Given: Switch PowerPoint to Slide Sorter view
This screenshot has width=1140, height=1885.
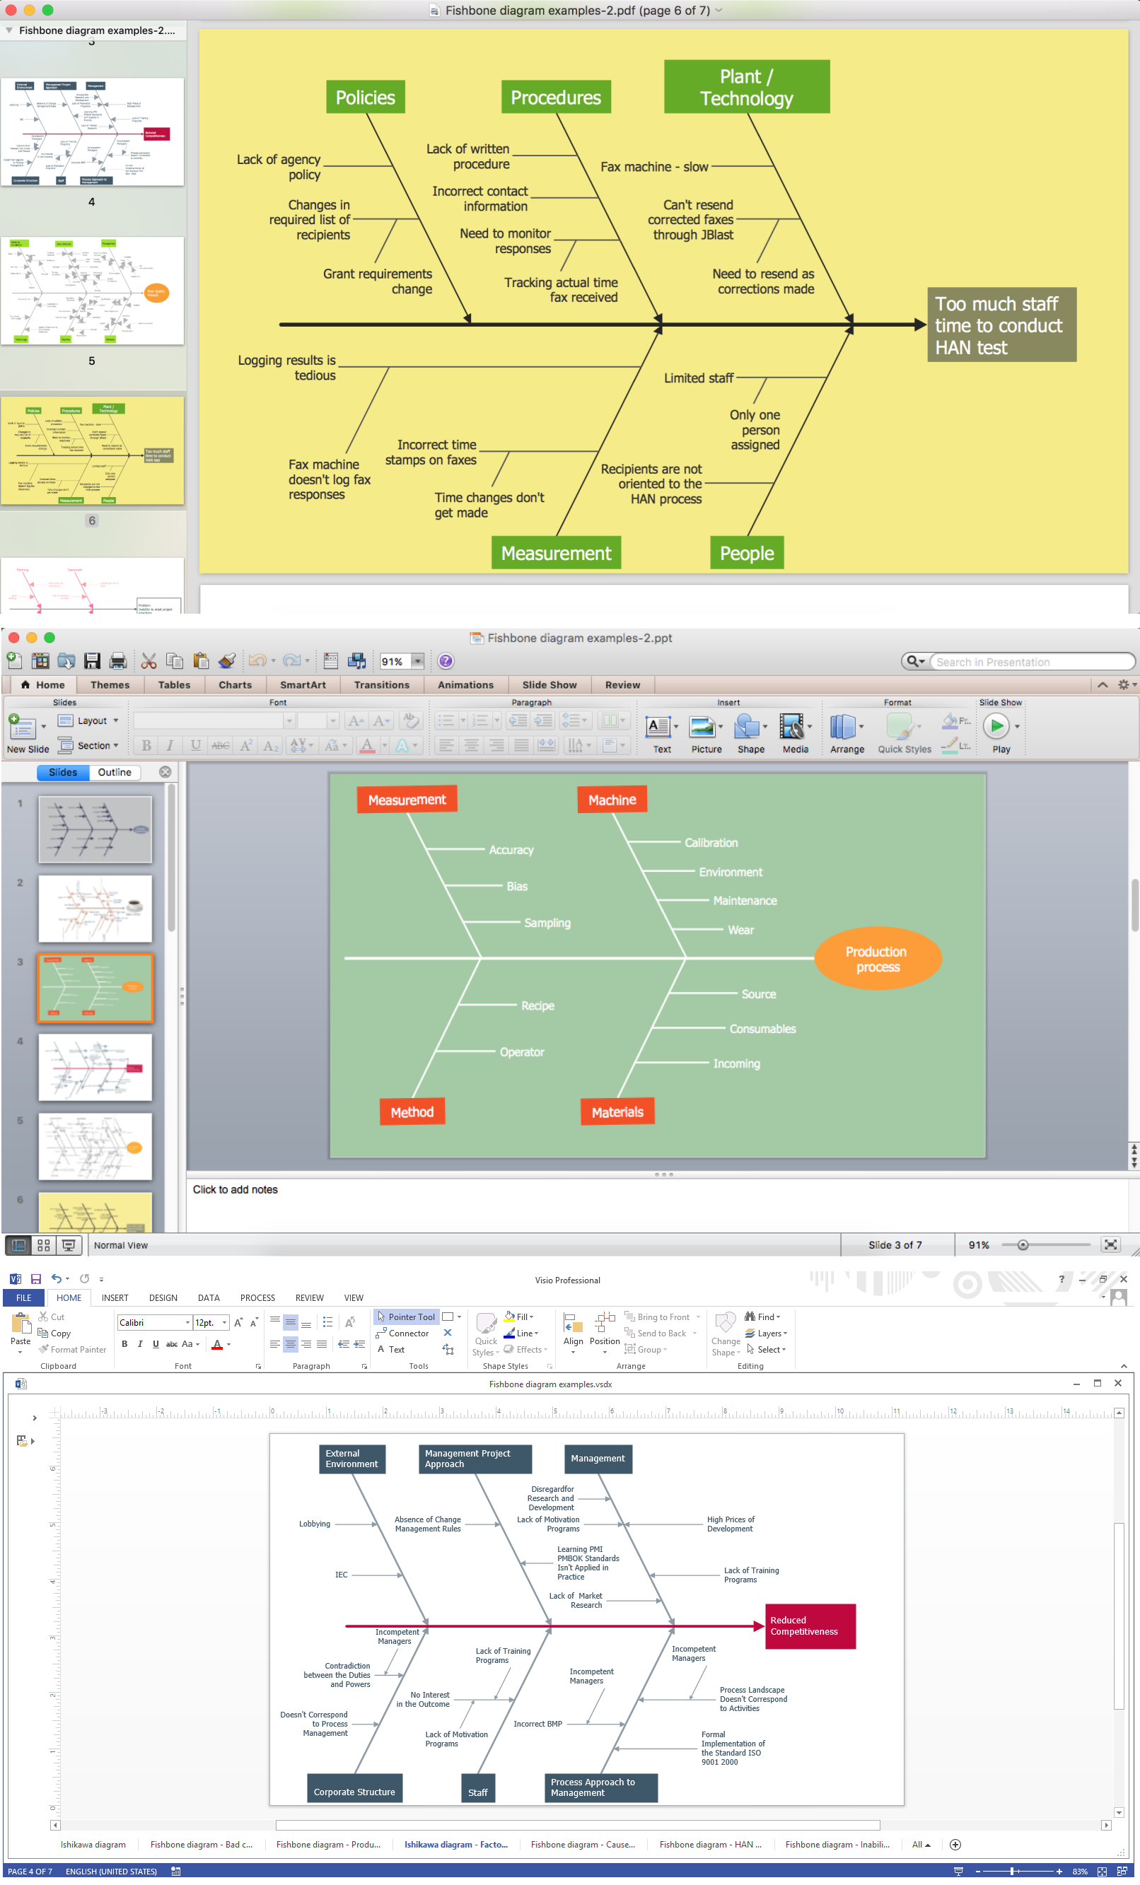Looking at the screenshot, I should tap(44, 1245).
